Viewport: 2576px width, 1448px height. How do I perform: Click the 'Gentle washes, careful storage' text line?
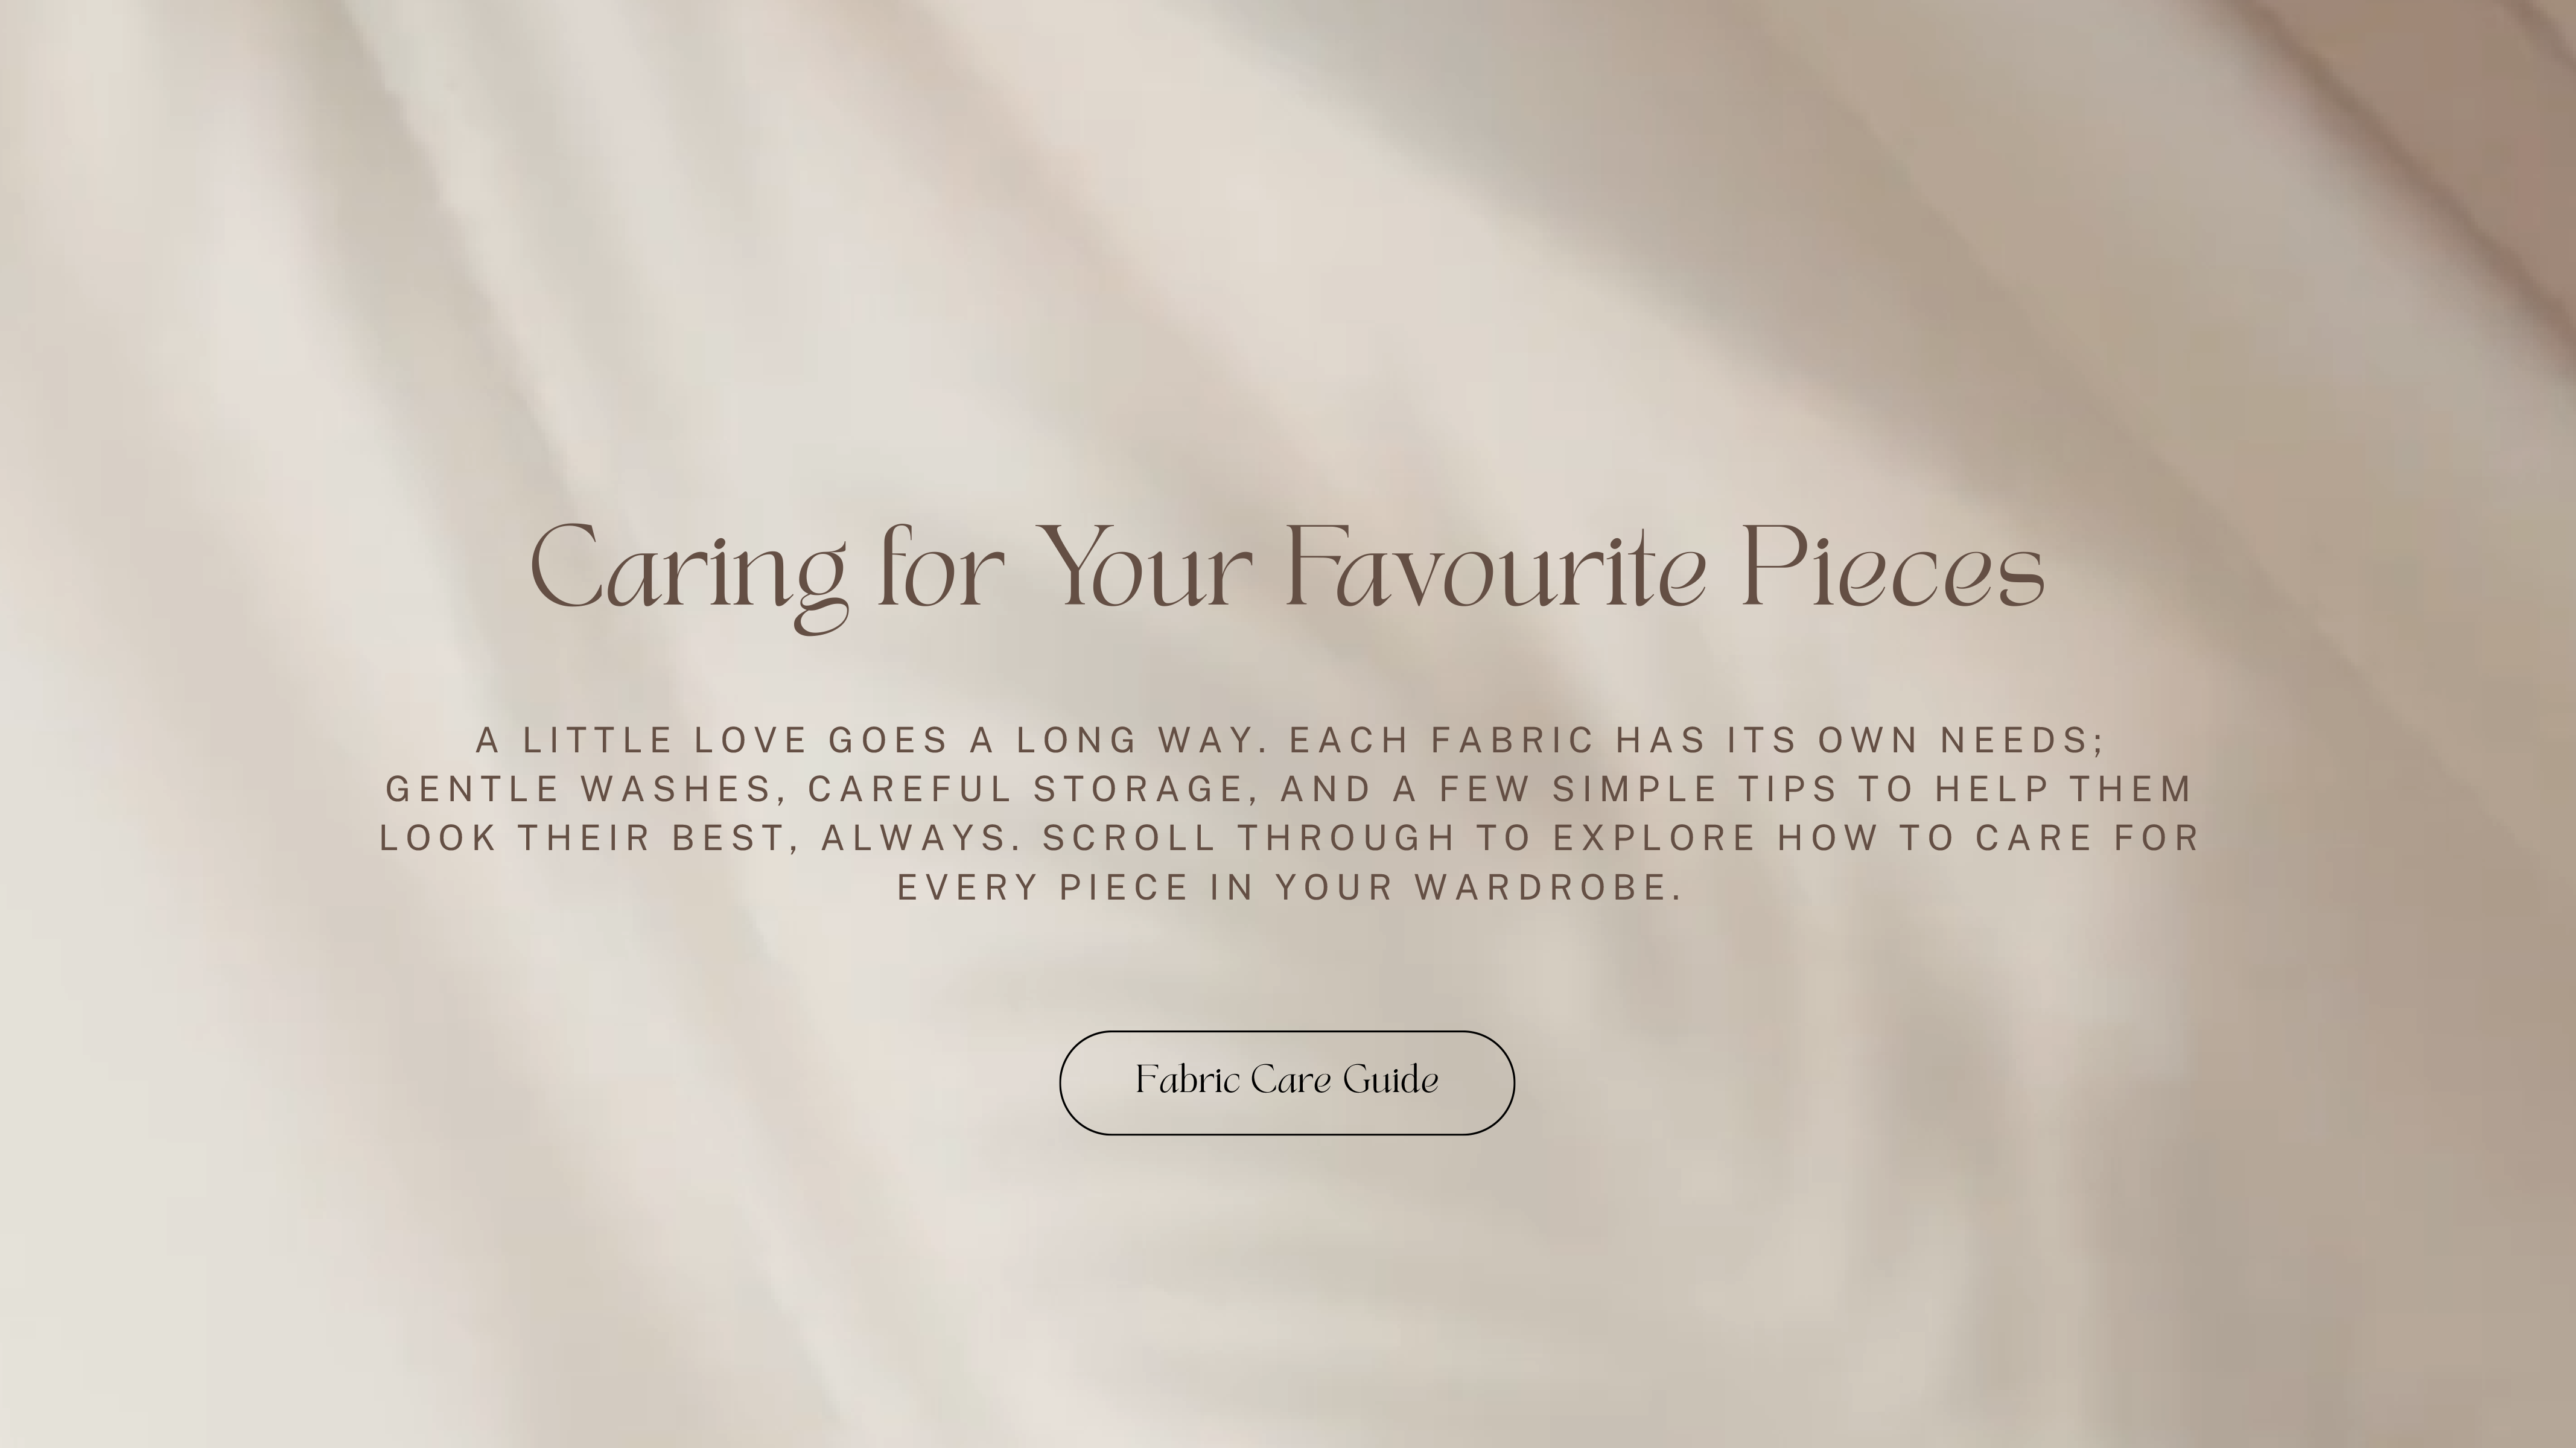click(x=1288, y=789)
